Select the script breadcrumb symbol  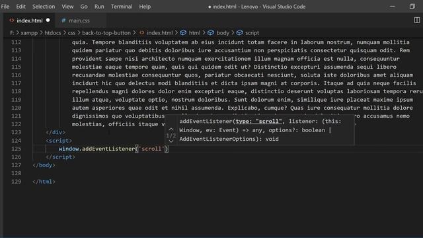252,32
